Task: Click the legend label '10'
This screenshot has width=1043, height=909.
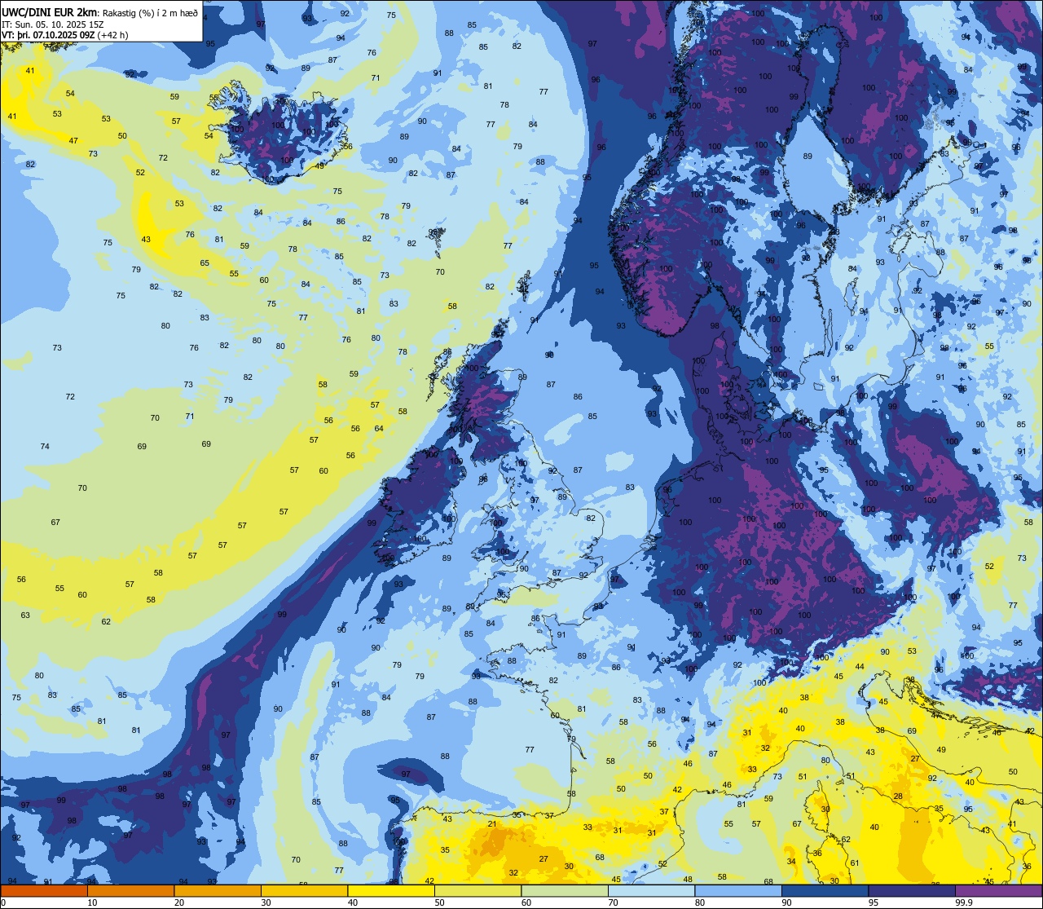Action: [92, 902]
